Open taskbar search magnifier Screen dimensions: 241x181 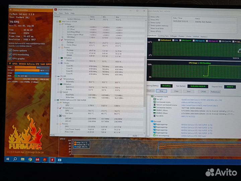15,159
